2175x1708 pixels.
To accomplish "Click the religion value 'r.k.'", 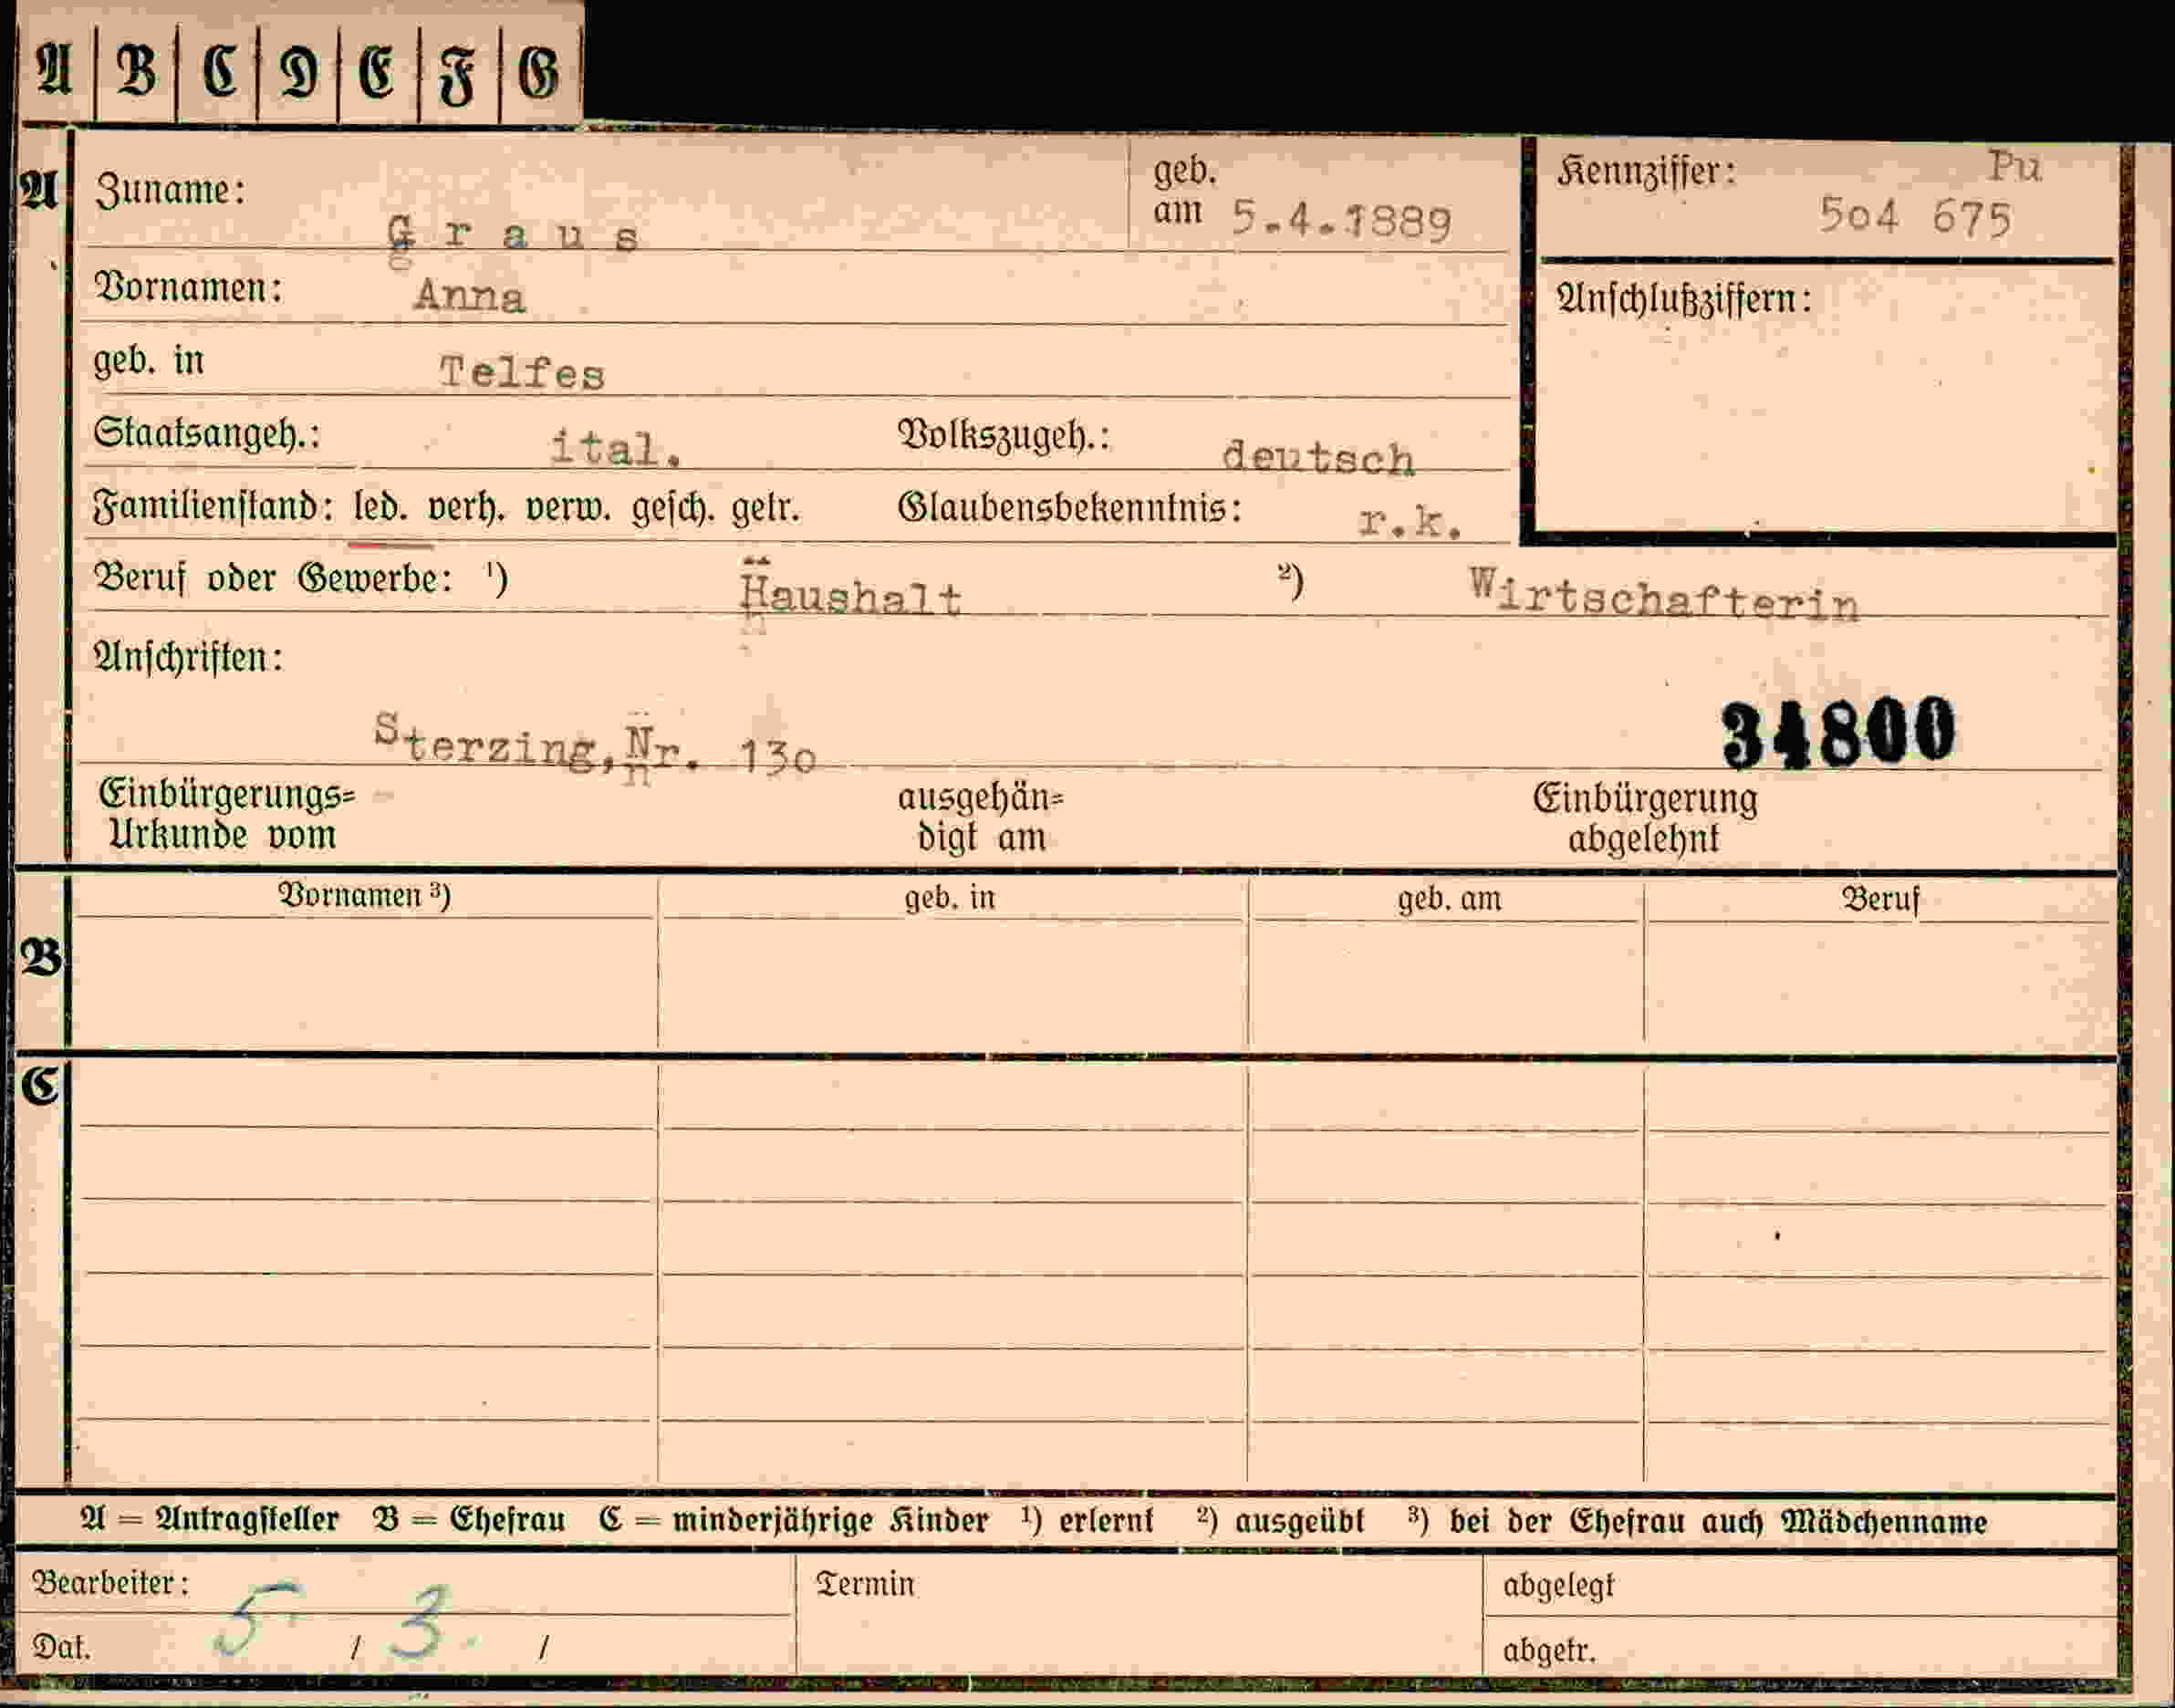I will pos(1409,521).
